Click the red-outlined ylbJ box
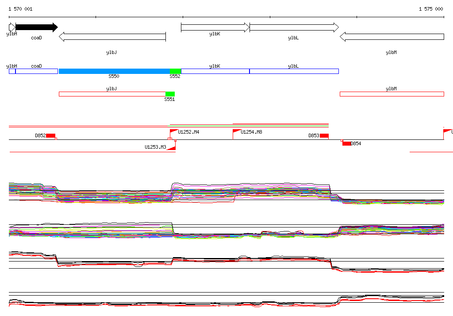 [x=112, y=94]
